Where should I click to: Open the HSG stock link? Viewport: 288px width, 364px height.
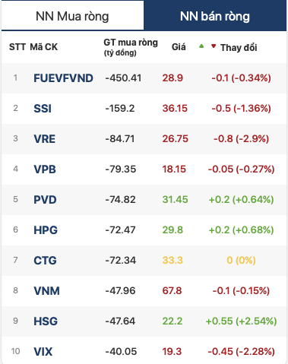coord(46,321)
